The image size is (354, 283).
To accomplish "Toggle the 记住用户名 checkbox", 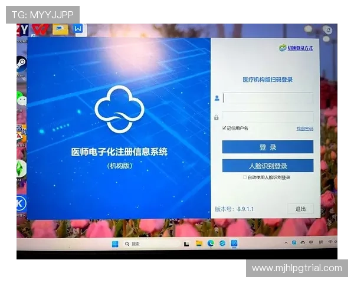I will pos(224,128).
